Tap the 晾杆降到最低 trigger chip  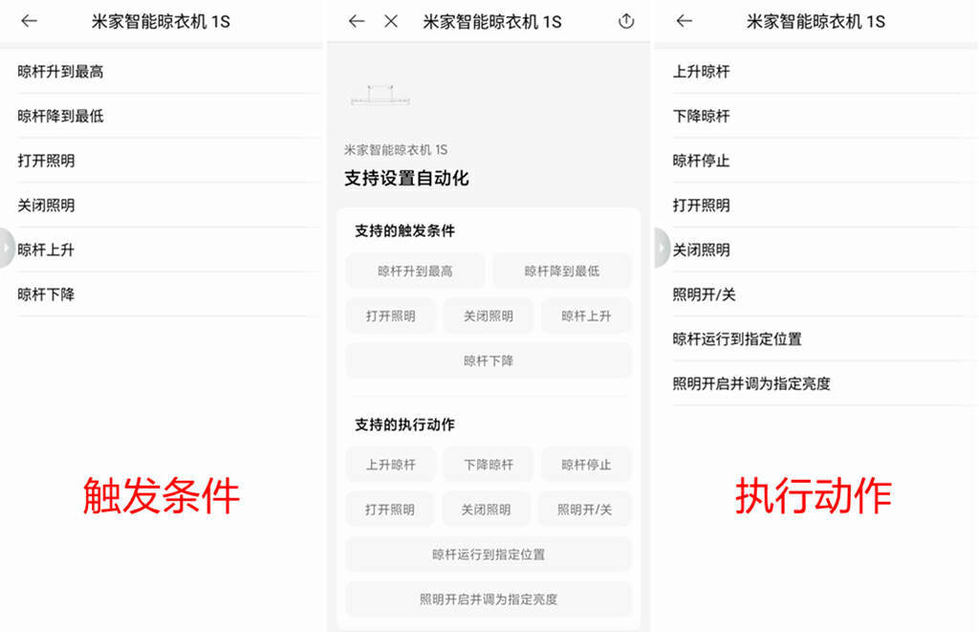coord(562,271)
